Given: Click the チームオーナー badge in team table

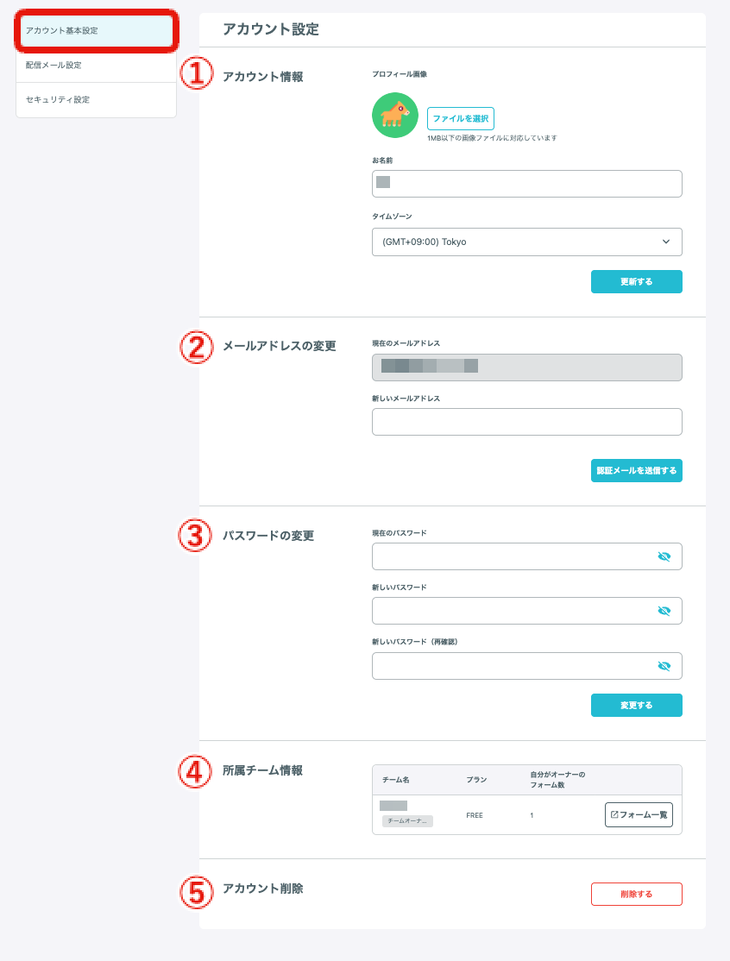Looking at the screenshot, I should (407, 820).
